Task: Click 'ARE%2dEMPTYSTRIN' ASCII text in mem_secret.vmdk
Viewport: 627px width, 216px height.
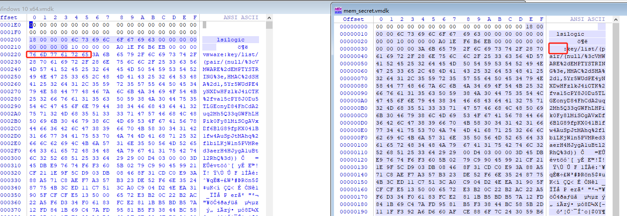Action: 577,64
